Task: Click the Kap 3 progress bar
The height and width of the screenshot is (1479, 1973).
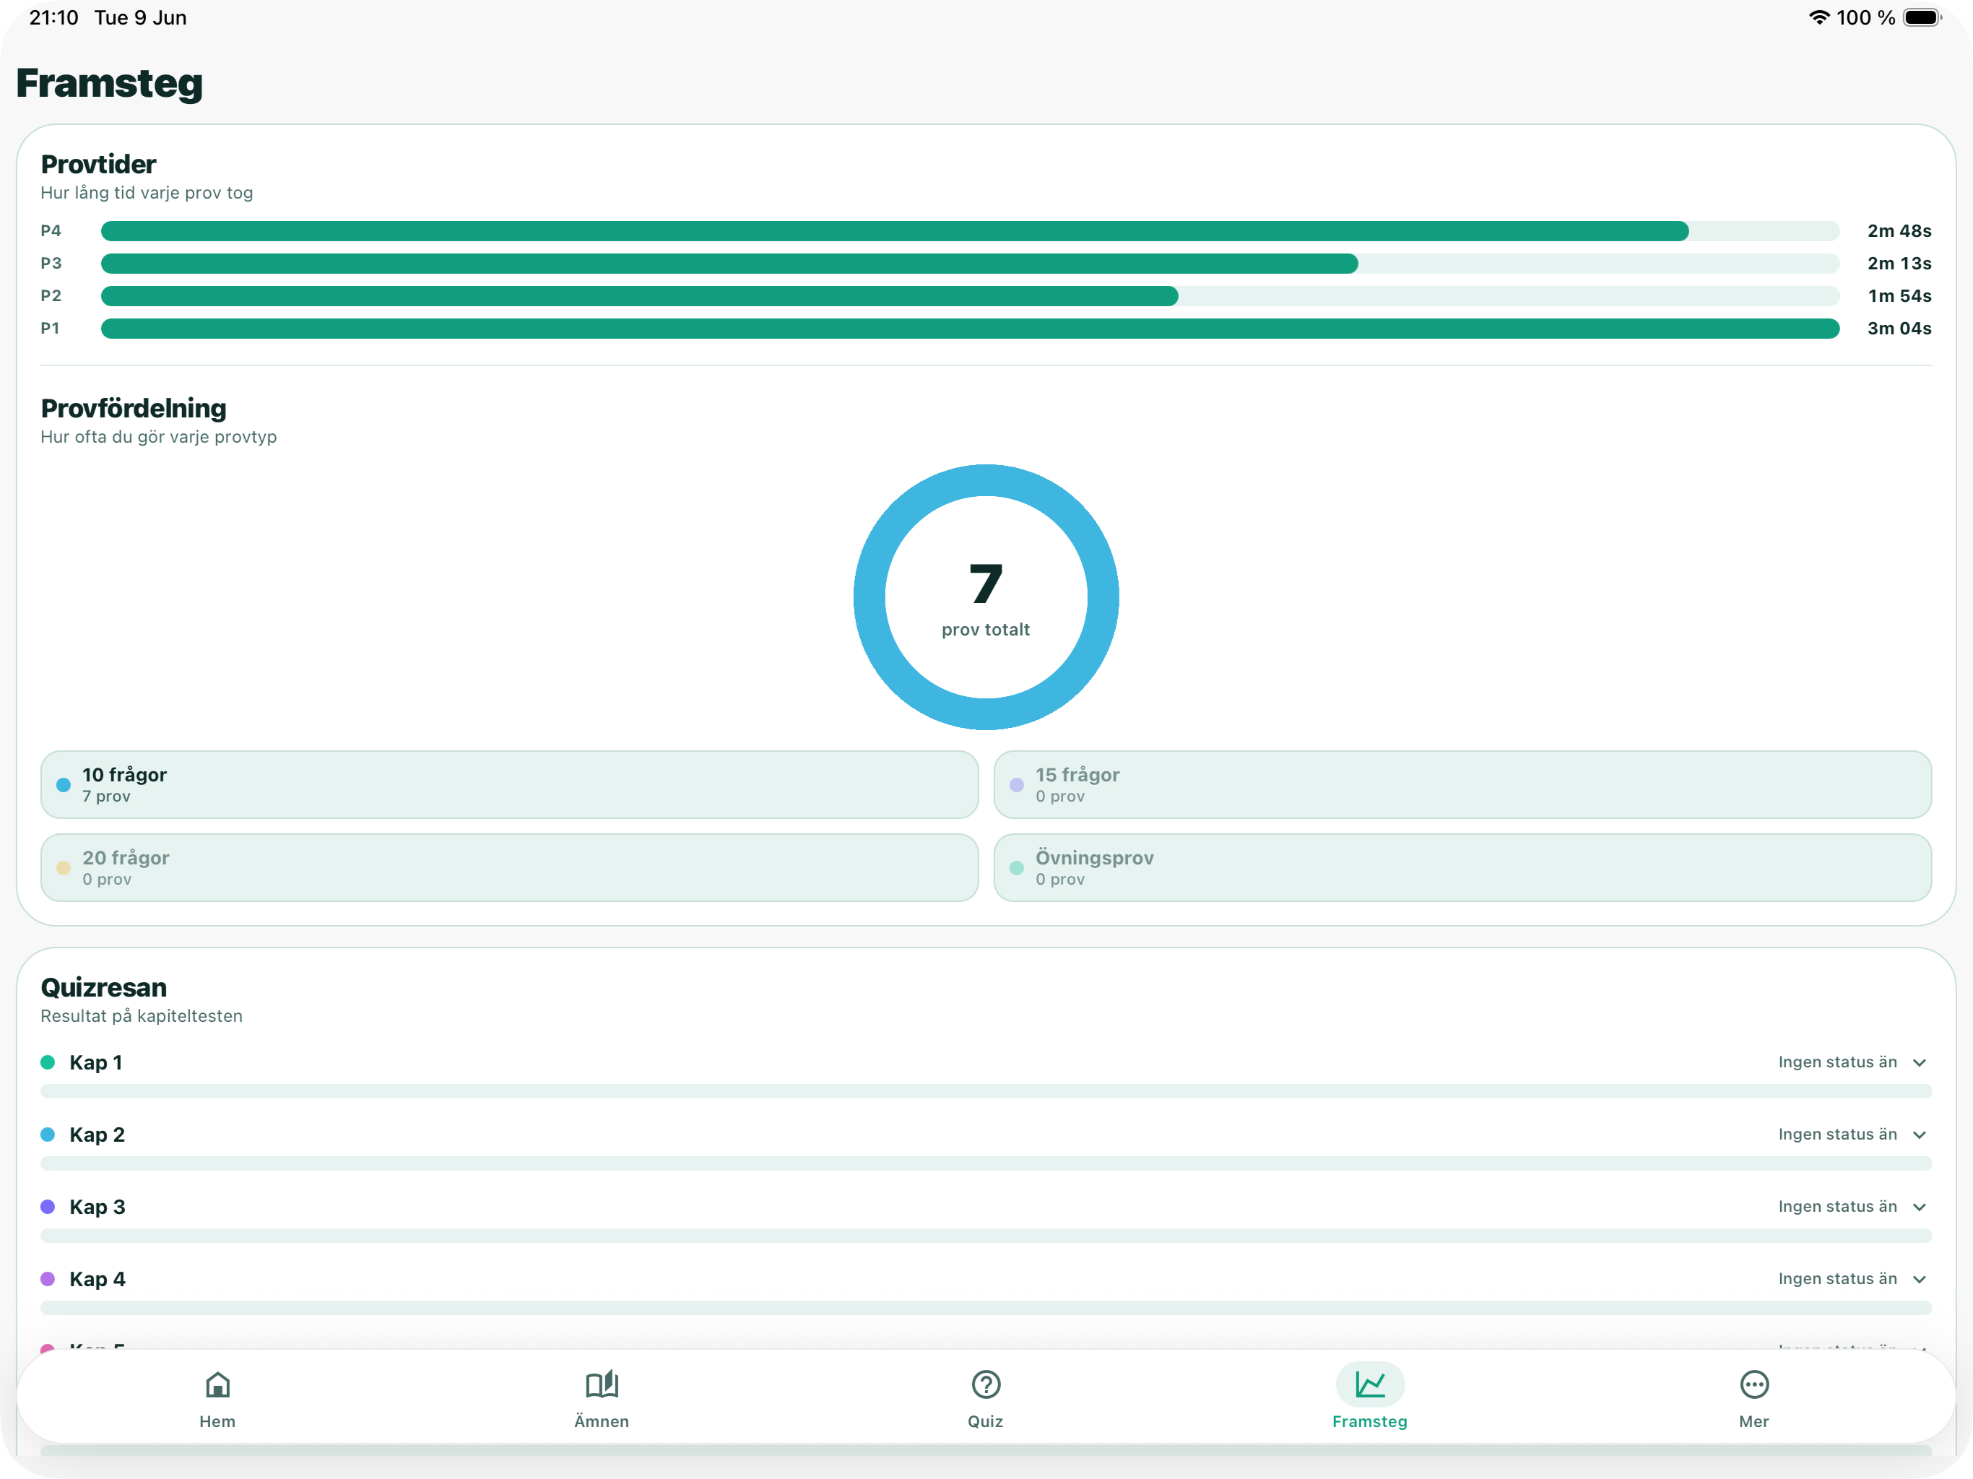Action: [986, 1236]
